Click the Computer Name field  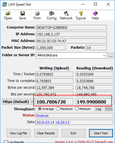[71, 27]
